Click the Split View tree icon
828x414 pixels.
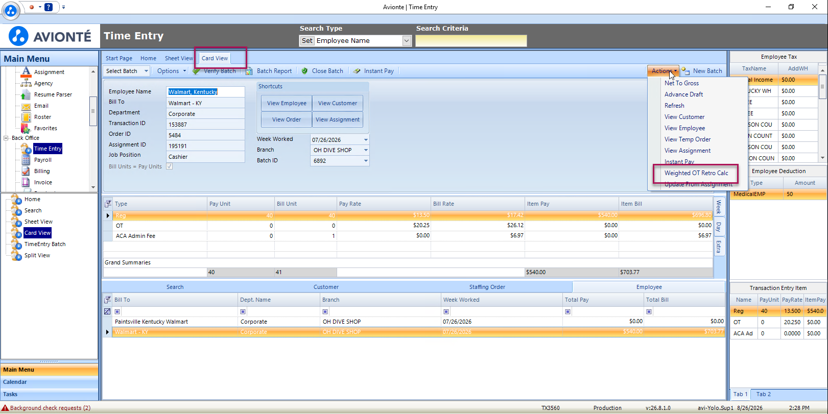pos(16,255)
